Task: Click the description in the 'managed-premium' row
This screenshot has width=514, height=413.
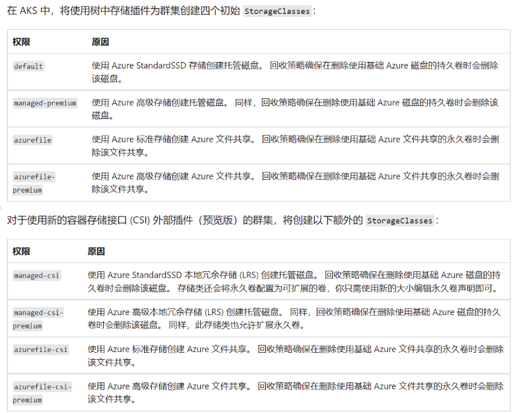Action: click(295, 109)
